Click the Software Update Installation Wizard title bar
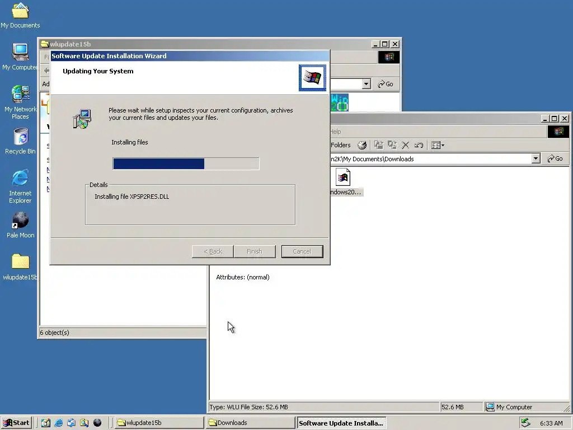The width and height of the screenshot is (573, 430). point(190,56)
